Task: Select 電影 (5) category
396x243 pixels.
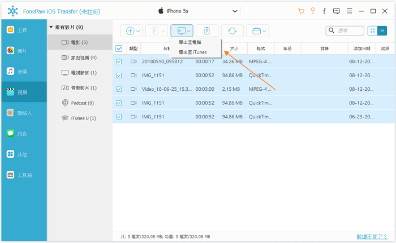Action: pyautogui.click(x=80, y=42)
